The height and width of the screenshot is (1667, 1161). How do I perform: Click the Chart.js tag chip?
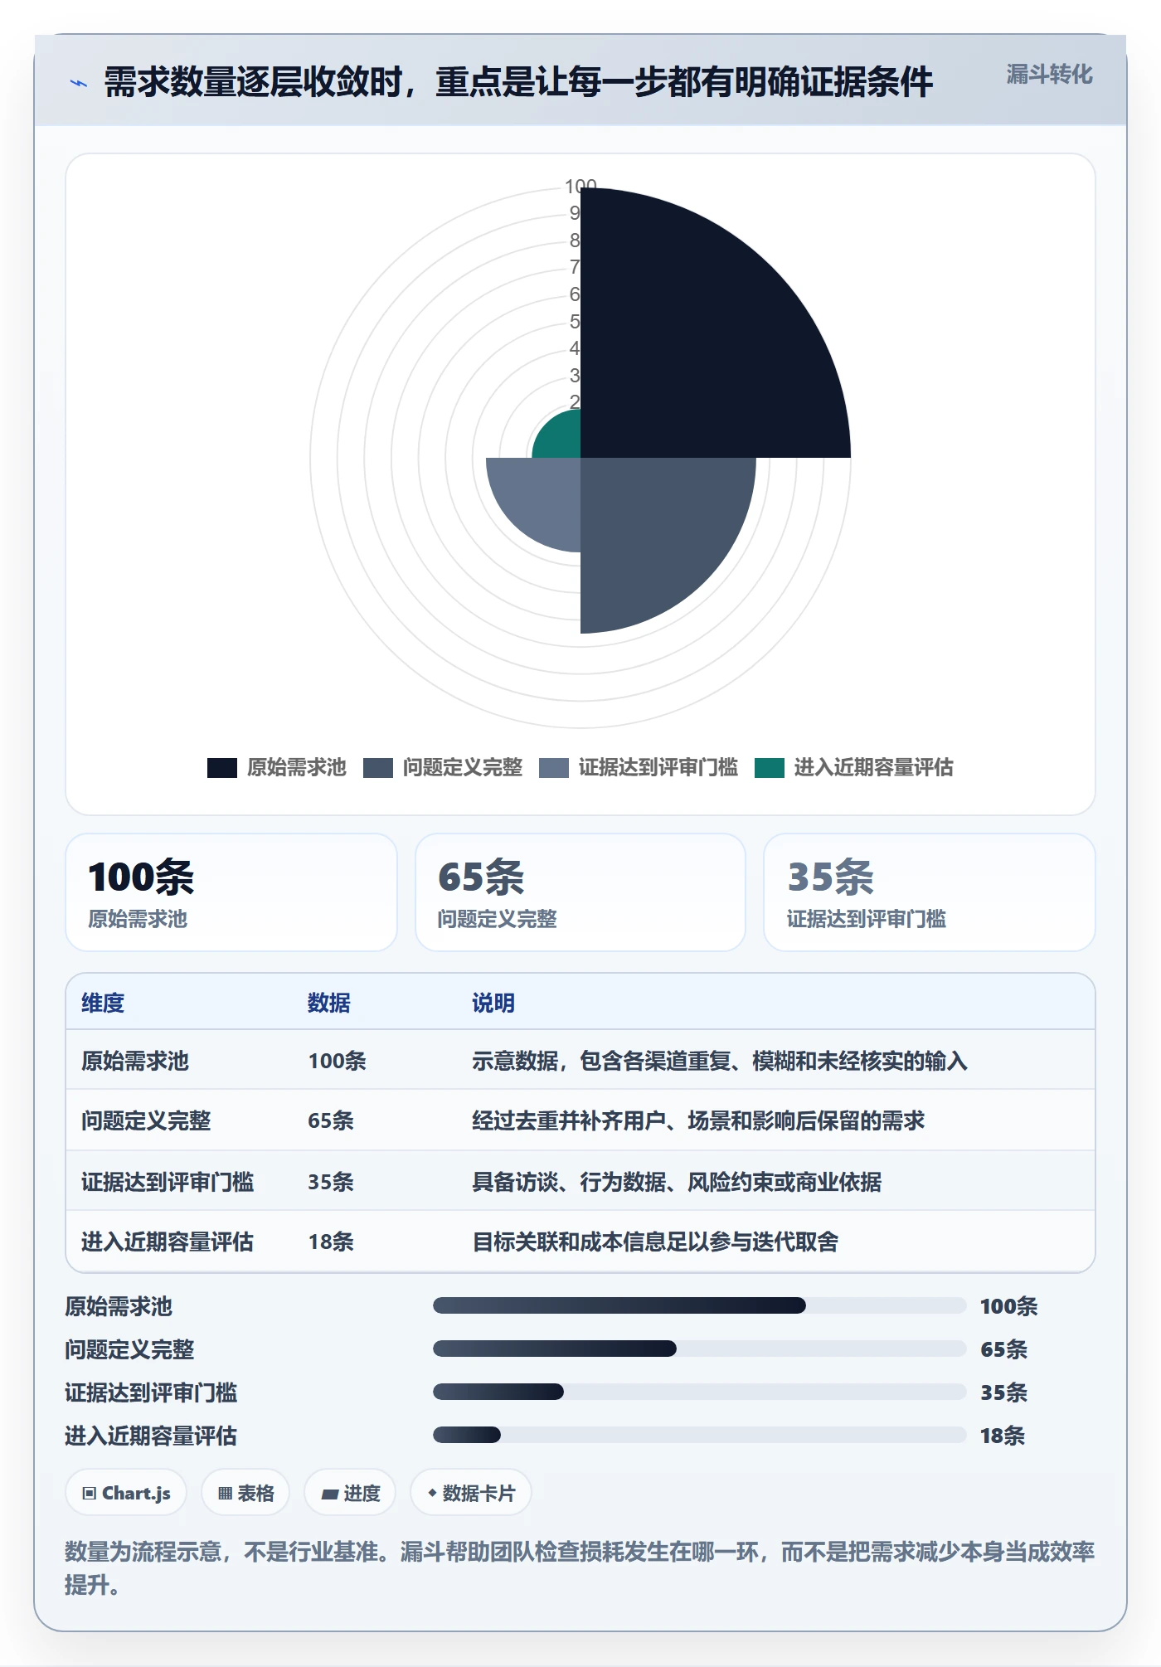tap(126, 1493)
